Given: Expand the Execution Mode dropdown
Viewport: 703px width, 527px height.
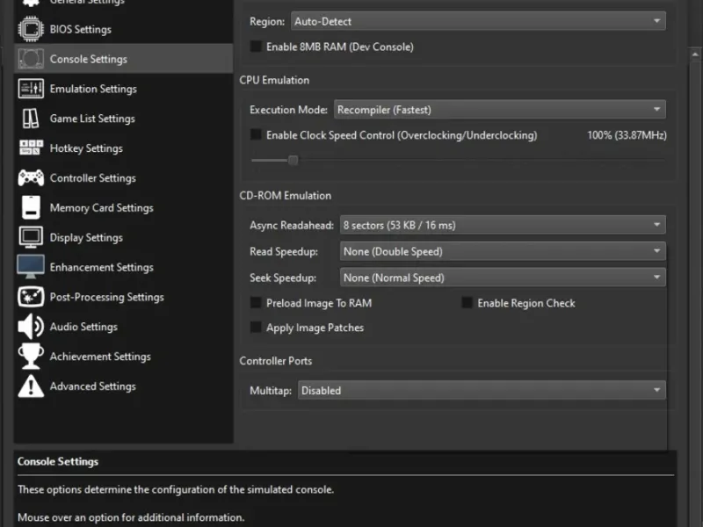Looking at the screenshot, I should [499, 110].
